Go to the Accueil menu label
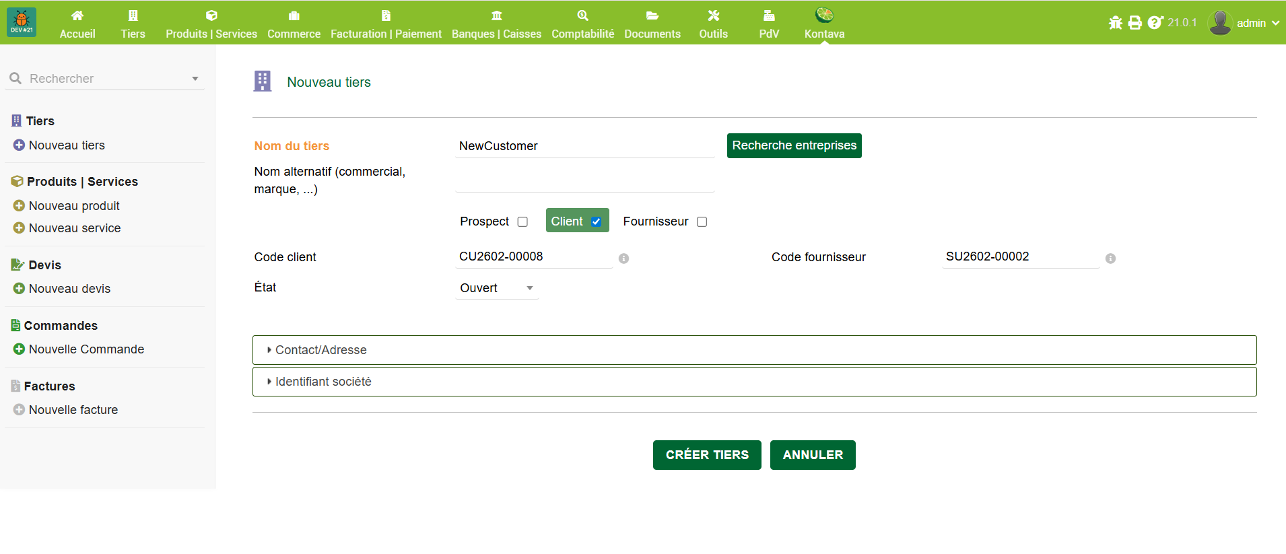 click(x=77, y=34)
